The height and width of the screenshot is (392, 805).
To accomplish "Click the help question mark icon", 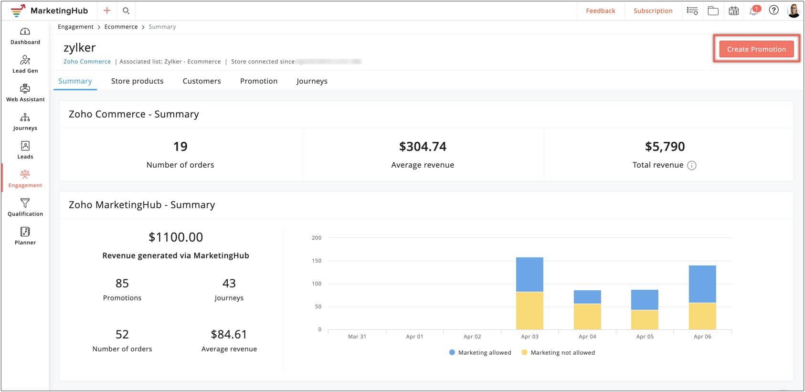I will point(774,11).
